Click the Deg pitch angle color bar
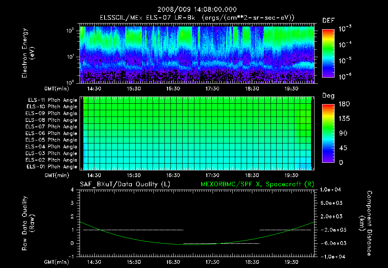Viewport: 388px width, 268px height. (328, 133)
